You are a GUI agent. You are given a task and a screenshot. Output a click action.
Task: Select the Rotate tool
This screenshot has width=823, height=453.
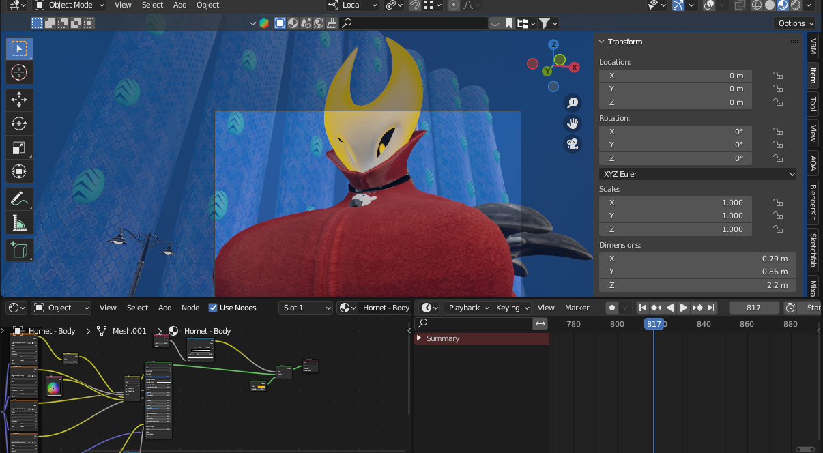click(19, 123)
